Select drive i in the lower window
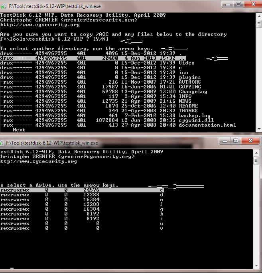 click(82, 219)
